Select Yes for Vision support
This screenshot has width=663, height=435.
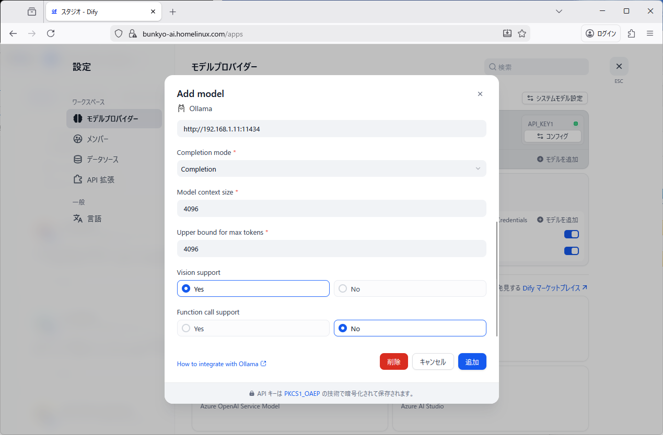[253, 288]
